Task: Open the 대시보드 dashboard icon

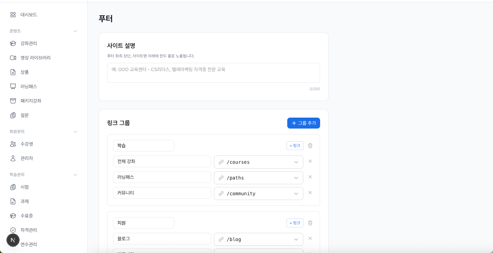Action: tap(13, 15)
